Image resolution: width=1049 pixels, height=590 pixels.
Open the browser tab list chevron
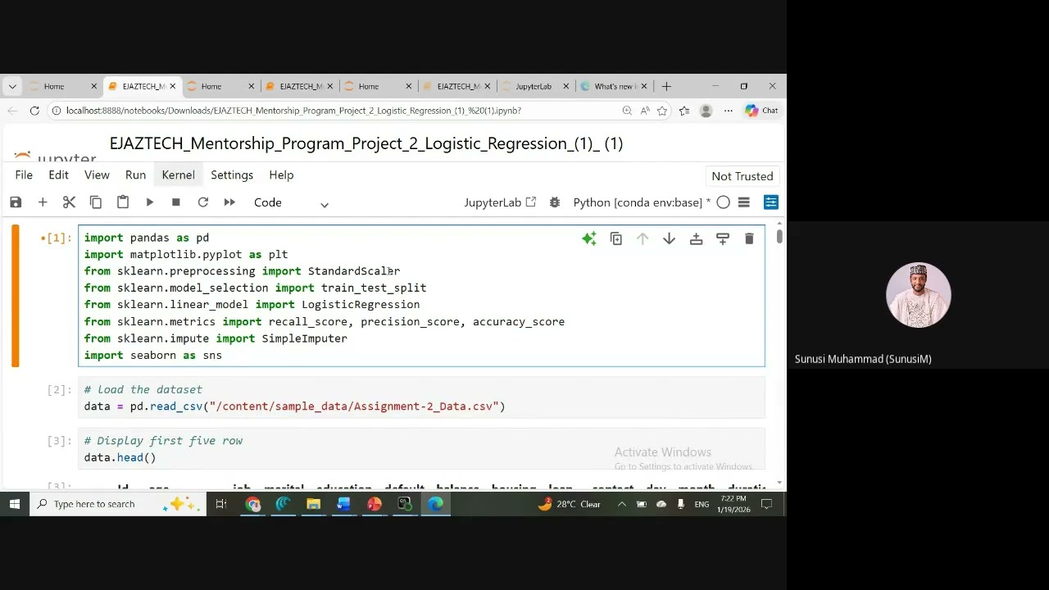(12, 86)
